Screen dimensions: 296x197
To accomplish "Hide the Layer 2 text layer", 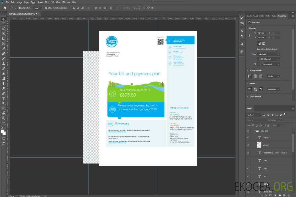I will 248,137.
